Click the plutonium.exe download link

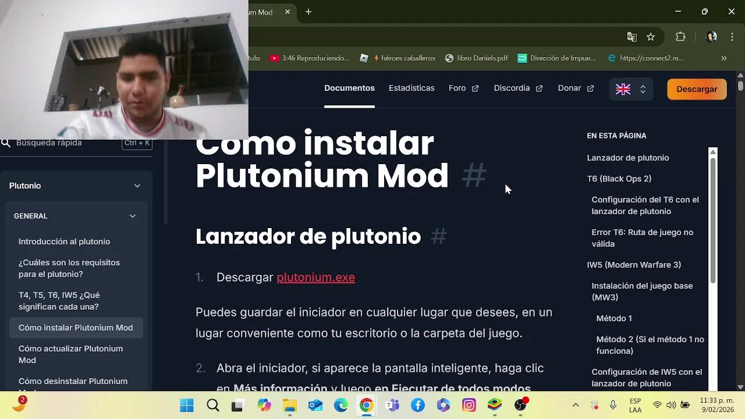coord(315,278)
